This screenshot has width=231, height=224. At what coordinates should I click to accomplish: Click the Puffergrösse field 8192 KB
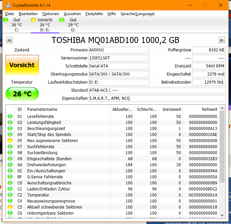click(x=209, y=50)
